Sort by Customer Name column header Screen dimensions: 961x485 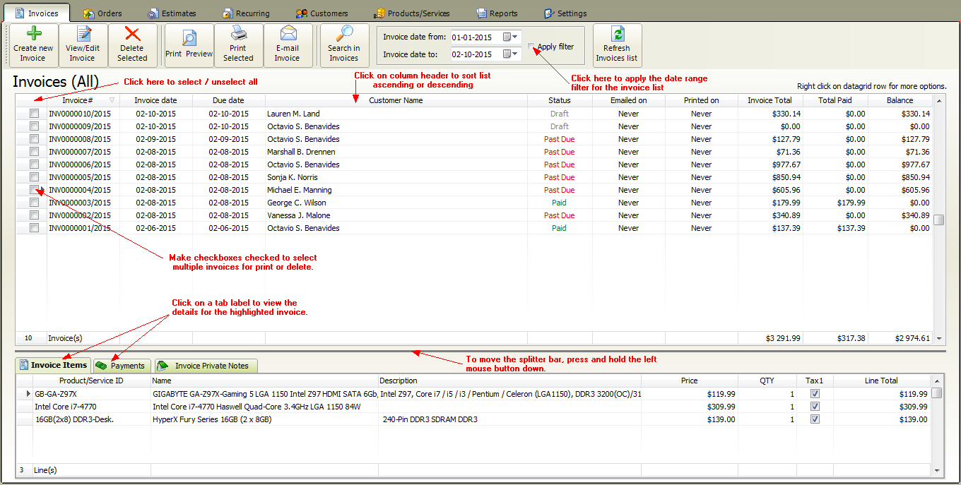(396, 100)
